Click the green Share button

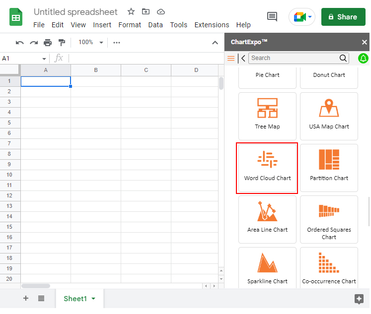[343, 17]
